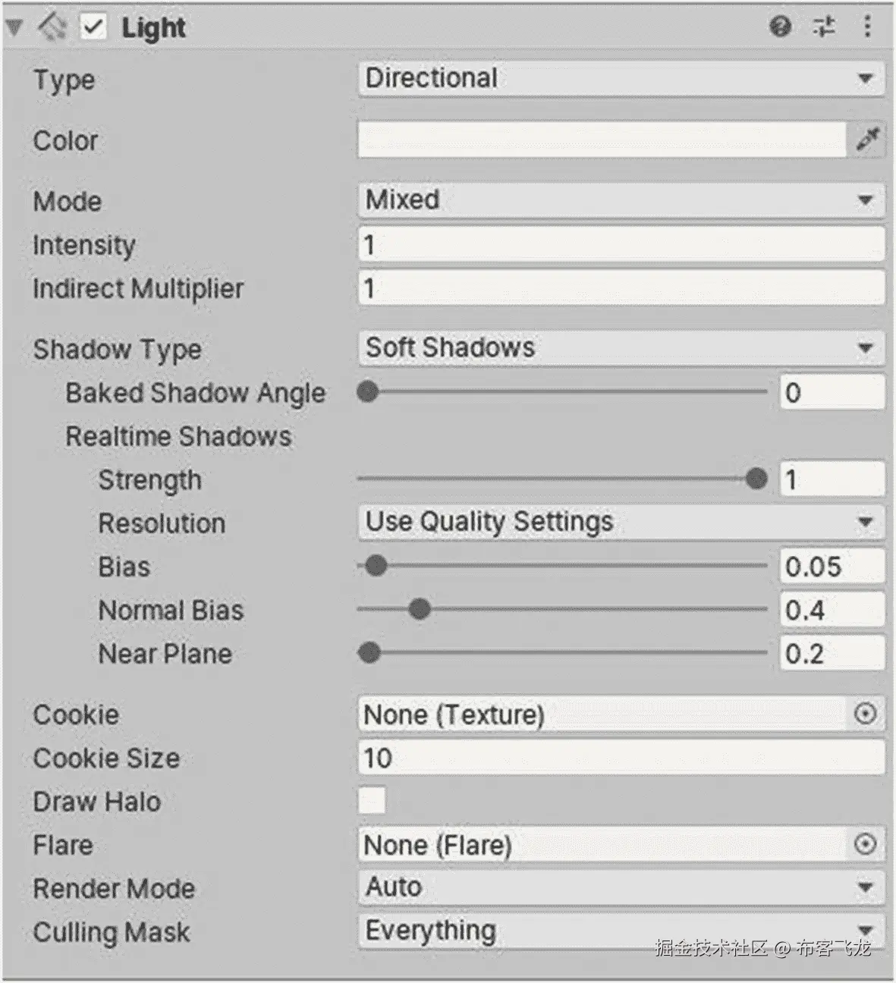Open the Flare object picker circle

click(x=865, y=844)
